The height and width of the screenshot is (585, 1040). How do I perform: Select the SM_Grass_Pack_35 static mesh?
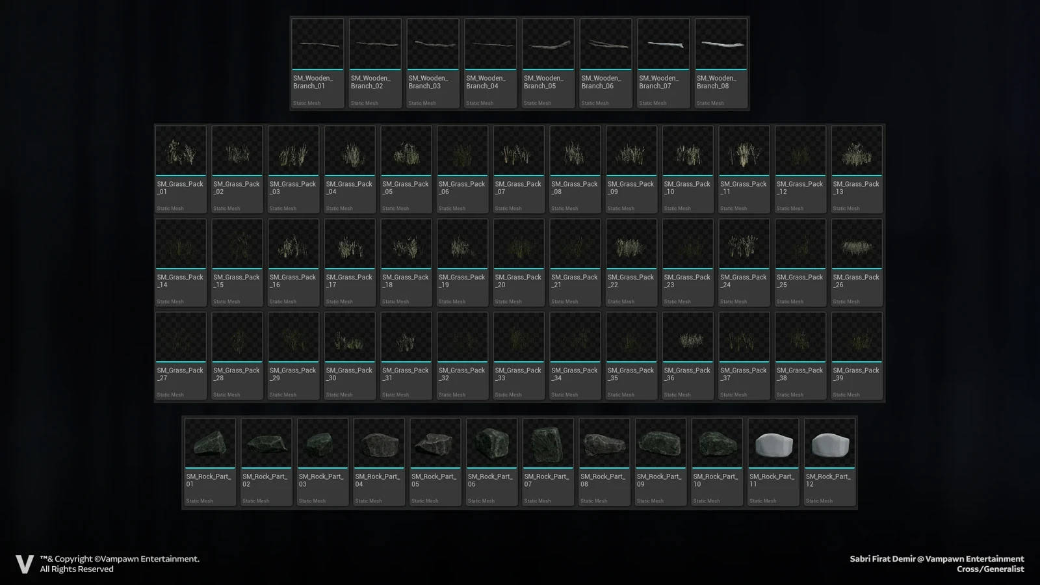click(632, 356)
